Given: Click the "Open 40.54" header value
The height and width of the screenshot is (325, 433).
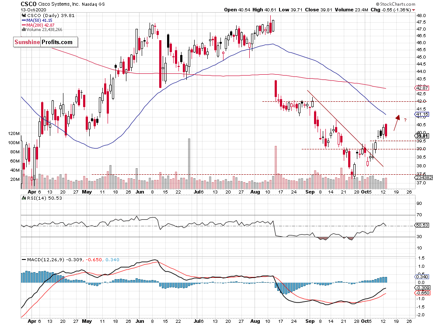Looking at the screenshot, I should 237,10.
